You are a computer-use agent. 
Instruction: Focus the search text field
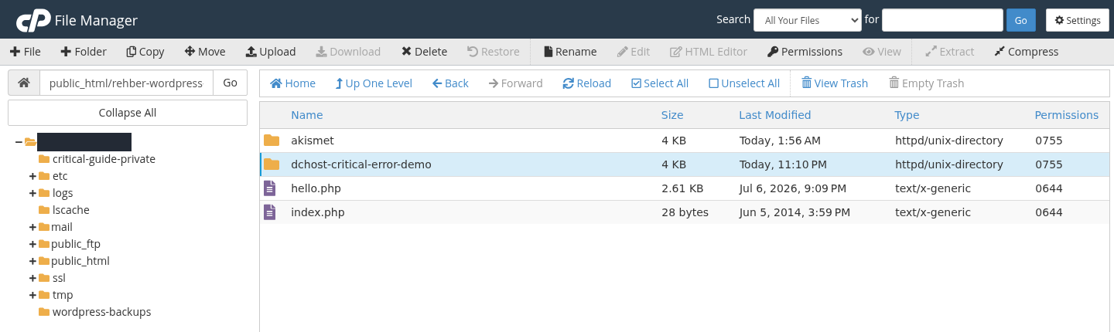(x=942, y=20)
